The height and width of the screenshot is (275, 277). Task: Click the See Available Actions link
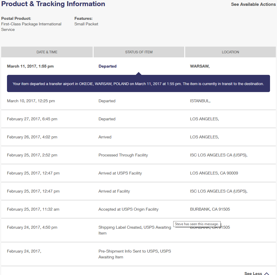point(253,4)
